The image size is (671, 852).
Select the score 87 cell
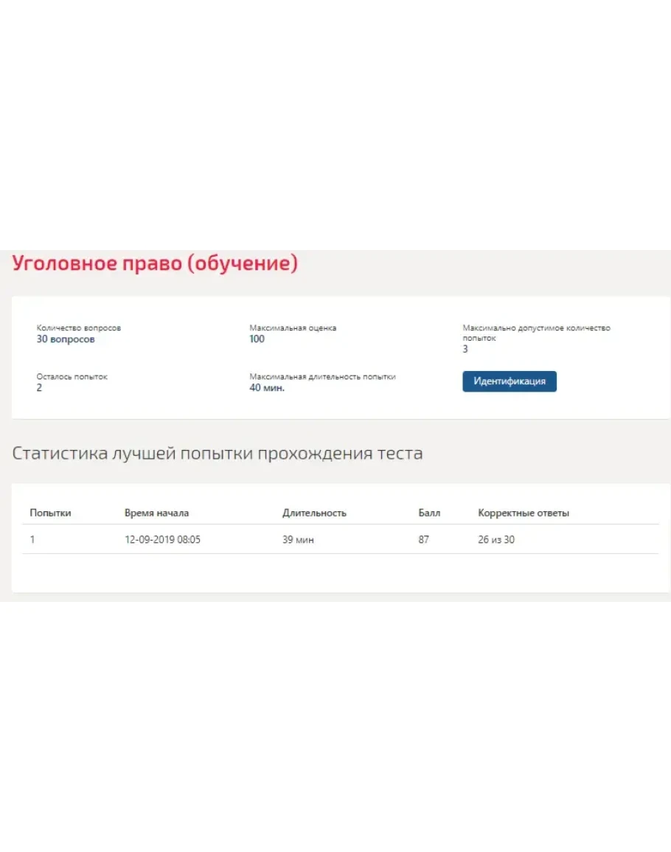423,540
